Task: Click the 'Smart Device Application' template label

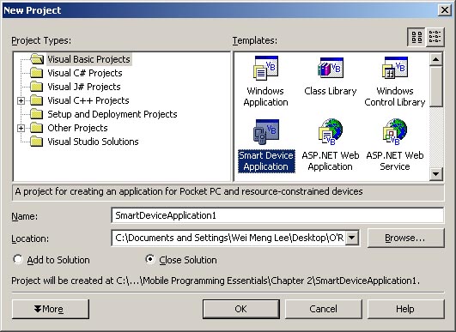Action: pos(266,161)
